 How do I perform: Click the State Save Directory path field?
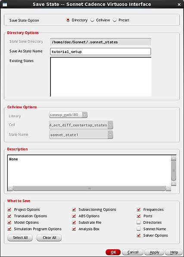coord(100,42)
